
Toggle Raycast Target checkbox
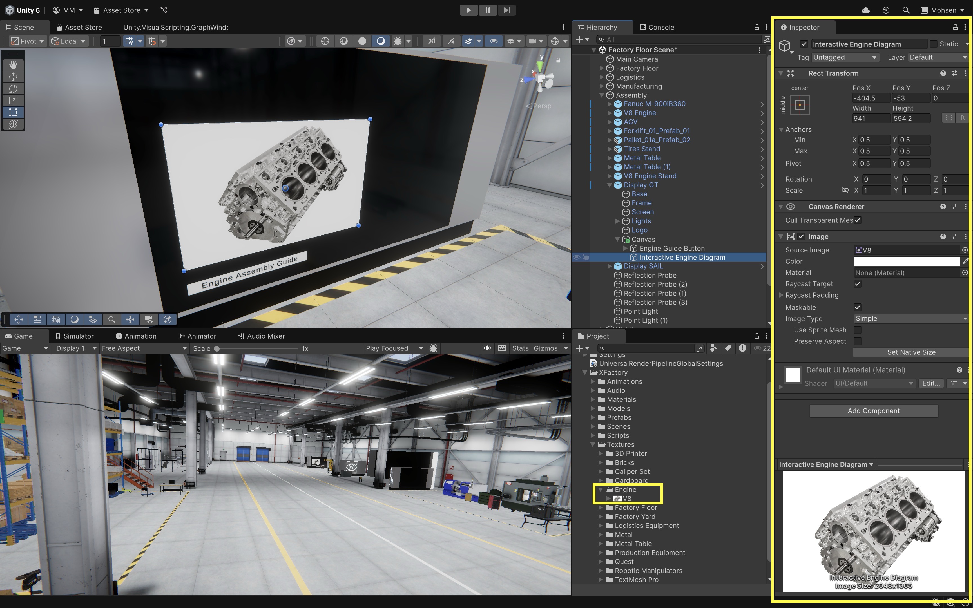[857, 284]
